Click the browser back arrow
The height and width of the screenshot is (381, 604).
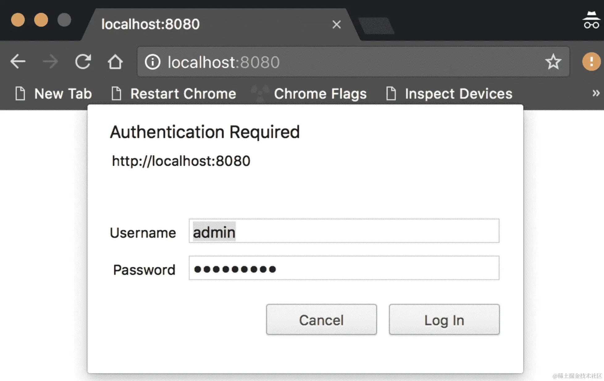click(18, 61)
